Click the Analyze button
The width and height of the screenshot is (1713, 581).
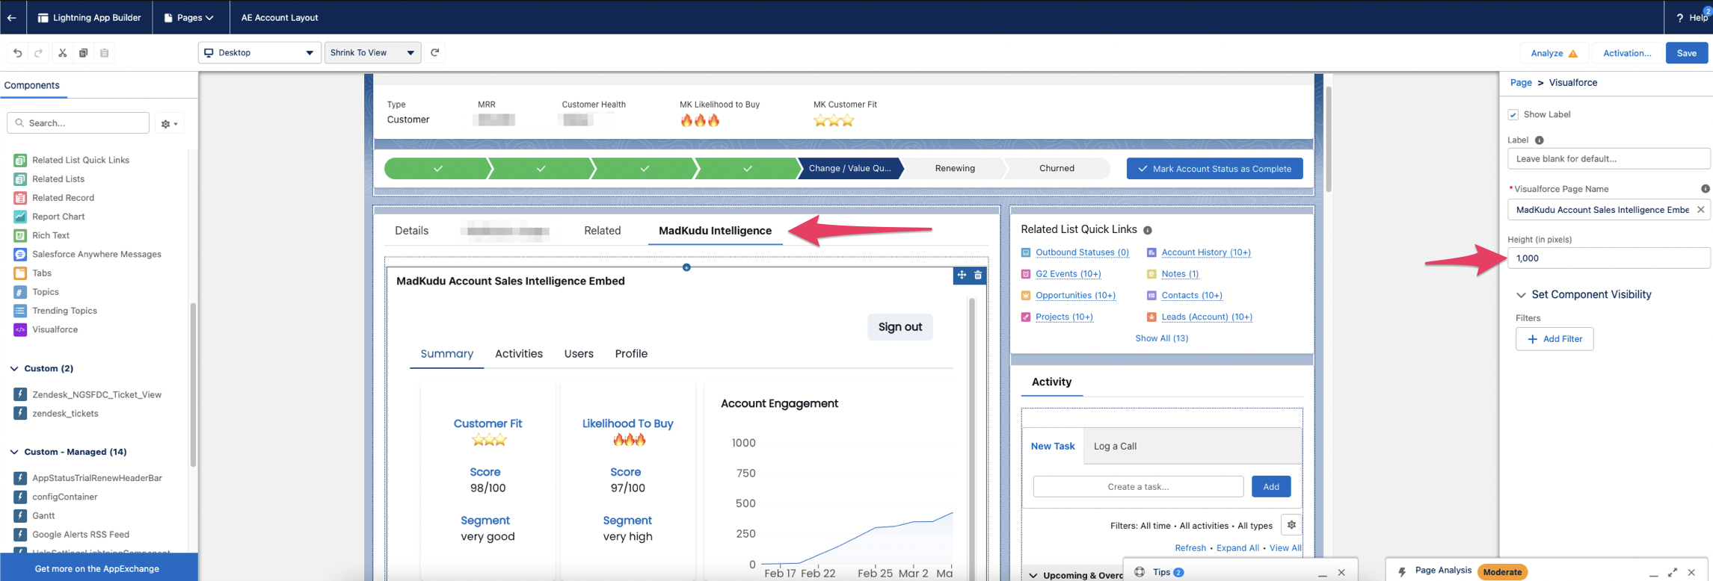coord(1554,53)
